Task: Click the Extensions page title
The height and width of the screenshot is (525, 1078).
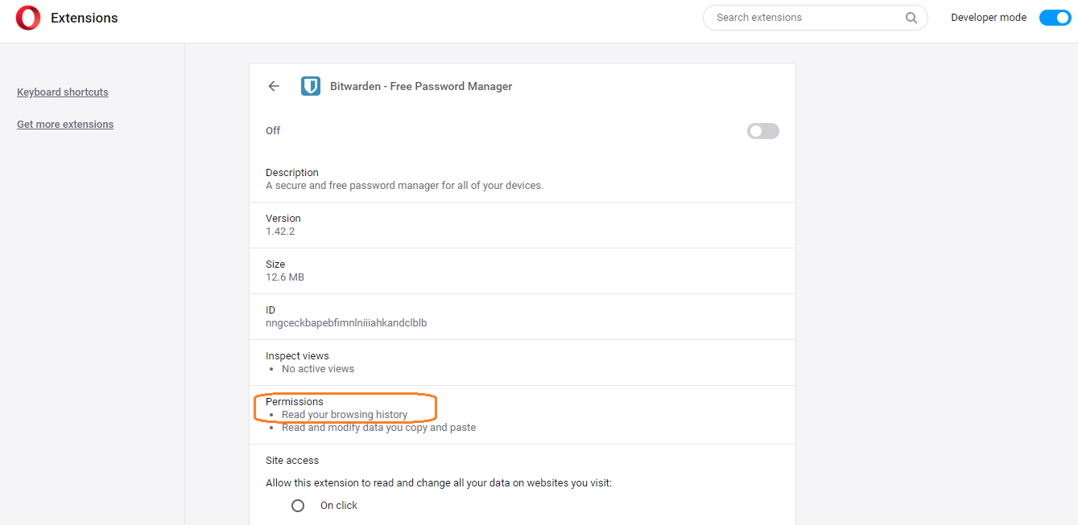Action: point(85,18)
